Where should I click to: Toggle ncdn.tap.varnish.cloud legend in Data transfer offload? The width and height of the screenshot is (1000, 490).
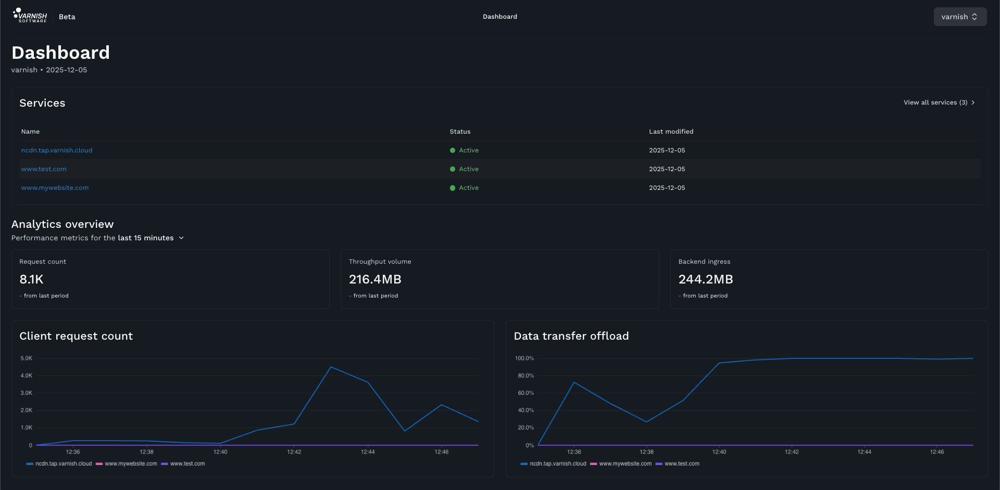tap(553, 463)
